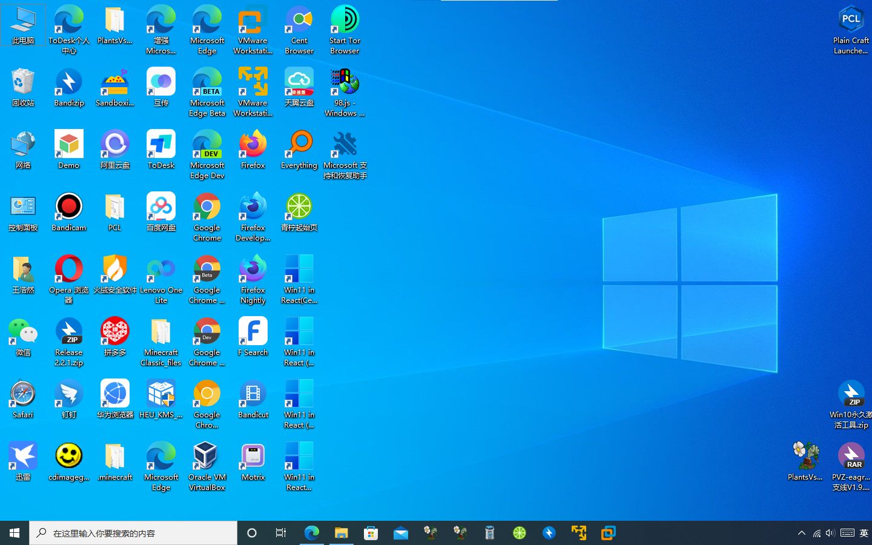Screen dimensions: 872x545
Task: Open the volume control in tray
Action: pos(830,533)
